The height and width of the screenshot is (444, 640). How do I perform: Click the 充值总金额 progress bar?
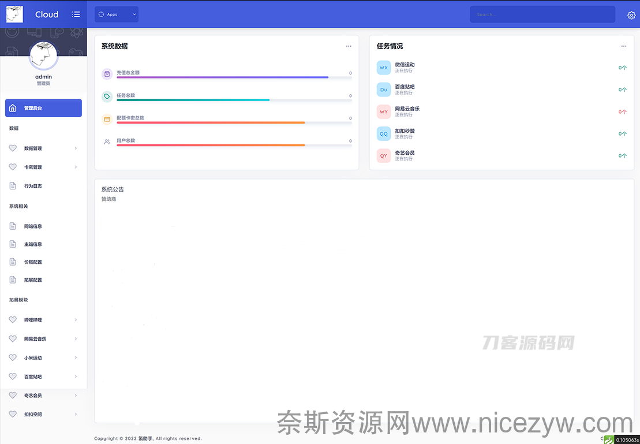click(234, 77)
